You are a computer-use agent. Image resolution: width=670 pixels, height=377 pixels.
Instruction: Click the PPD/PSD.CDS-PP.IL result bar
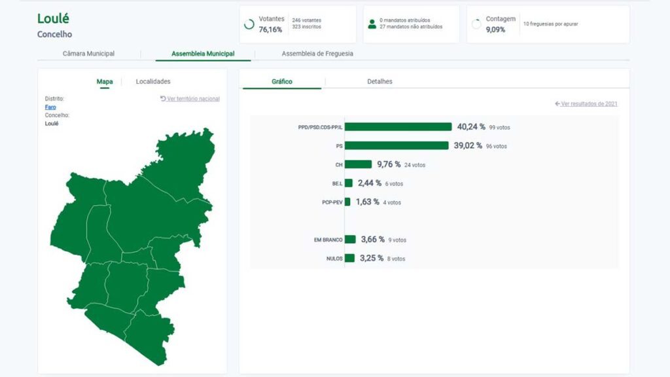[x=398, y=127]
